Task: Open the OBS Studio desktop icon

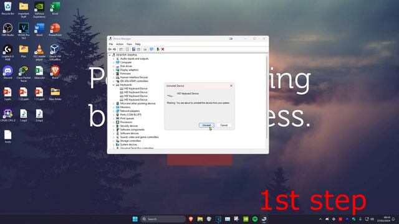Action: (8, 30)
